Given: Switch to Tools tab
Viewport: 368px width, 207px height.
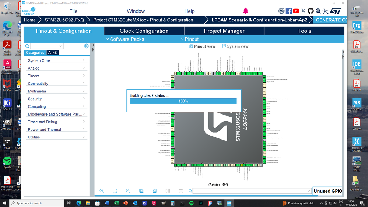Looking at the screenshot, I should pos(304,31).
